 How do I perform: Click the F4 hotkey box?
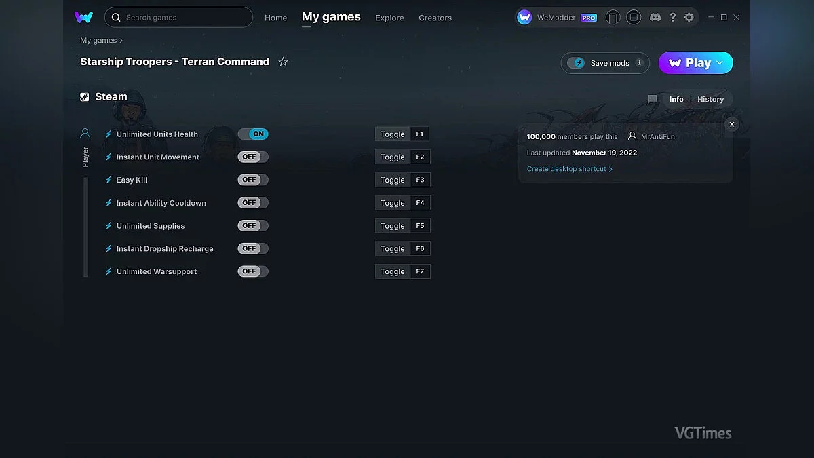click(x=421, y=203)
